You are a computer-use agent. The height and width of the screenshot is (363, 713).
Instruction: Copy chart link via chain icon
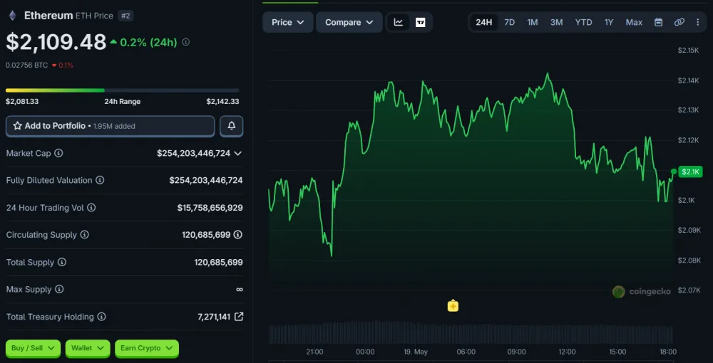point(679,22)
